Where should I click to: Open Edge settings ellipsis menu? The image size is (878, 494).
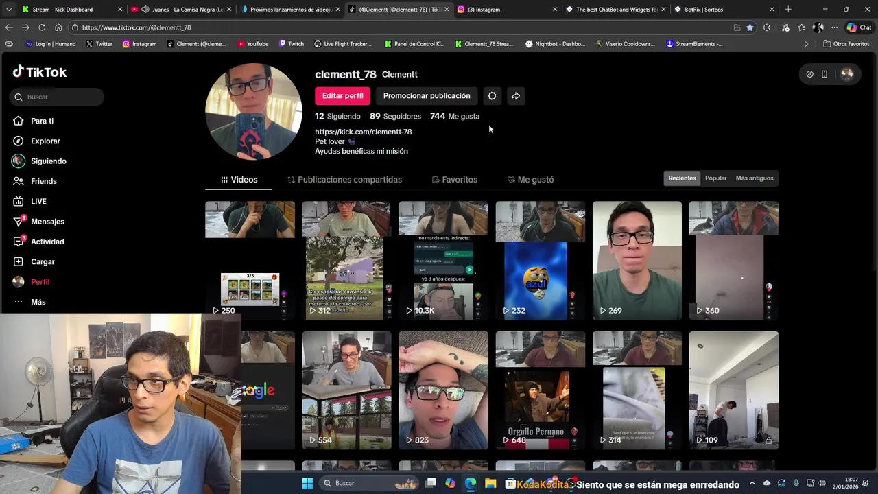pyautogui.click(x=834, y=27)
